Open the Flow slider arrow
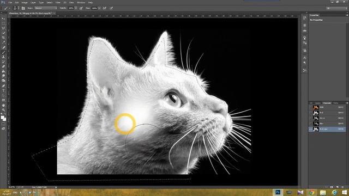The height and width of the screenshot is (196, 349). [x=99, y=8]
